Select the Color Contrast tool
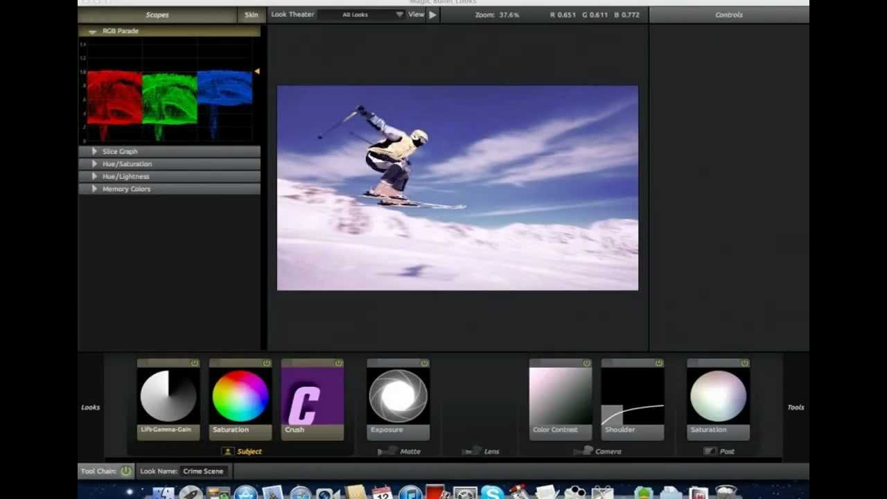Screen dimensions: 887x499 [561, 400]
